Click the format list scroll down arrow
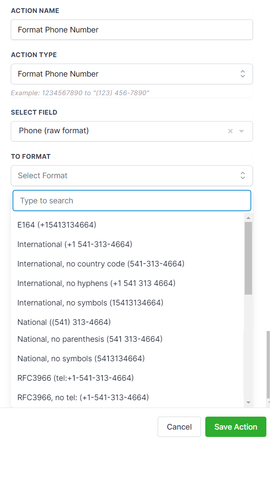Image resolution: width=272 pixels, height=488 pixels. pyautogui.click(x=248, y=402)
